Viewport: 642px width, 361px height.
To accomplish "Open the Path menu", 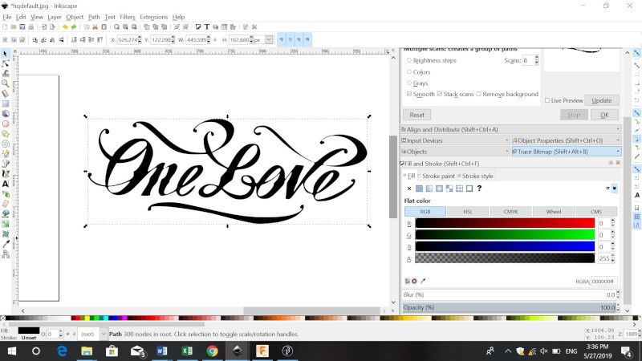I will [x=94, y=16].
